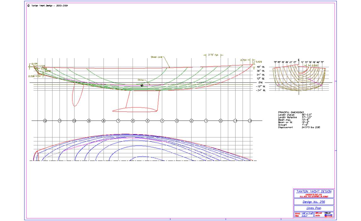Click the station 0 circle marker
Image resolution: width=361 pixels, height=221 pixels.
point(220,121)
